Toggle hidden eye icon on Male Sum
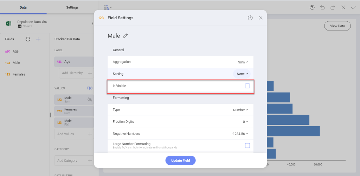Screen dimensions: 360x176 point(90,100)
